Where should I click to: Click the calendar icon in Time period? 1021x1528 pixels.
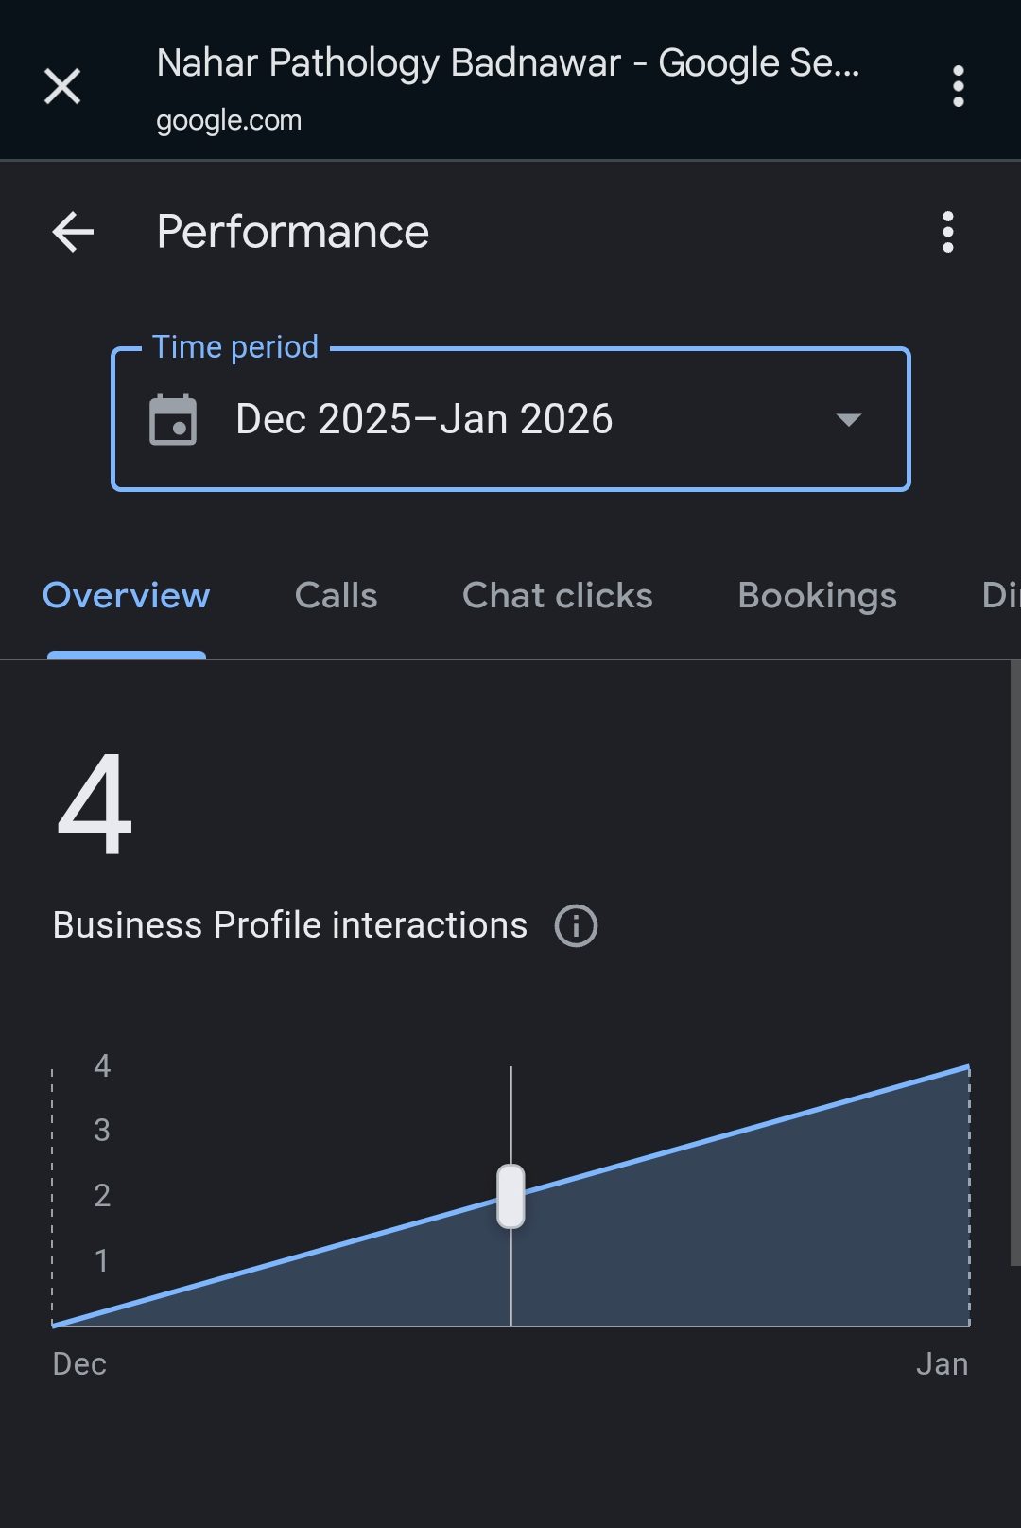click(173, 419)
